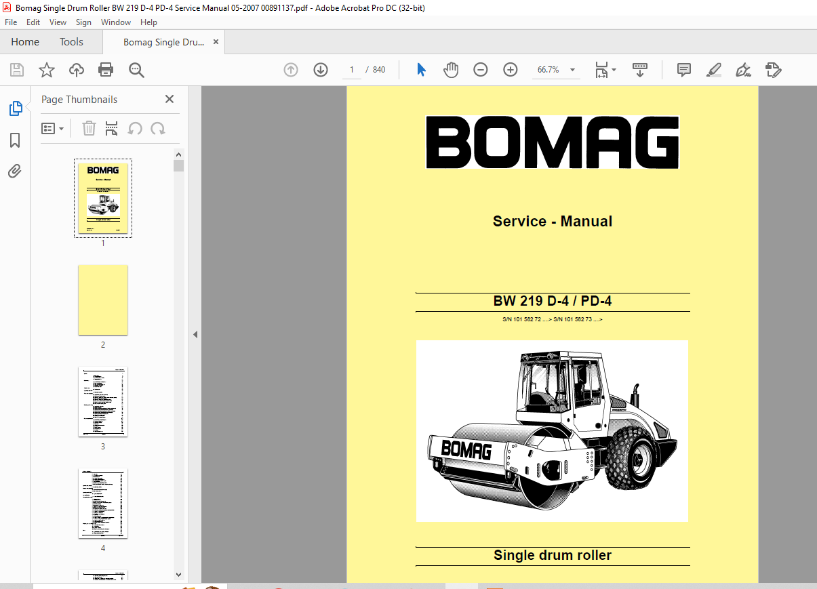
Task: Click the stamp tool icon
Action: tap(773, 70)
